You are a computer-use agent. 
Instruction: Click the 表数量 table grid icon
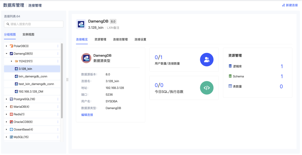[x=230, y=86]
